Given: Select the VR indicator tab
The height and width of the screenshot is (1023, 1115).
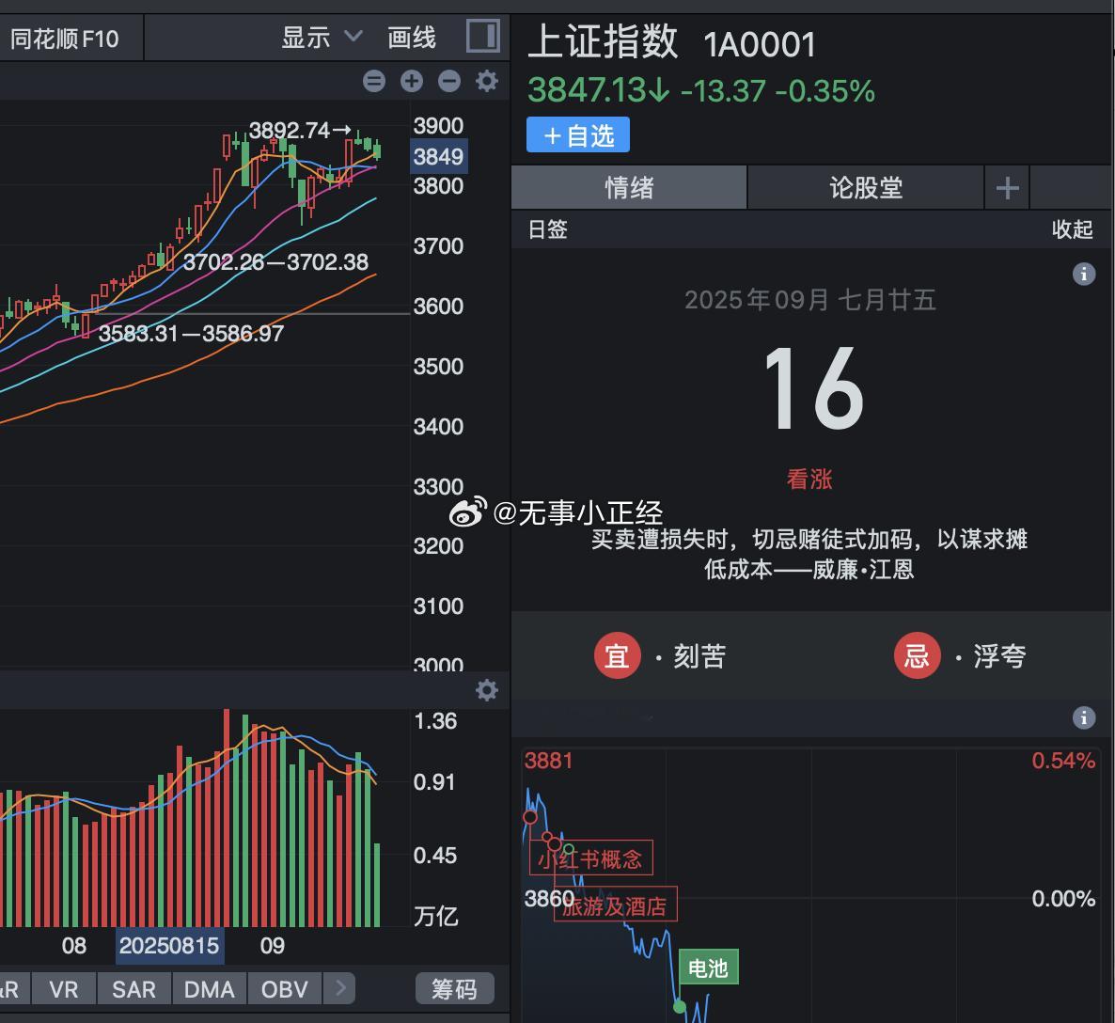Looking at the screenshot, I should 63,989.
